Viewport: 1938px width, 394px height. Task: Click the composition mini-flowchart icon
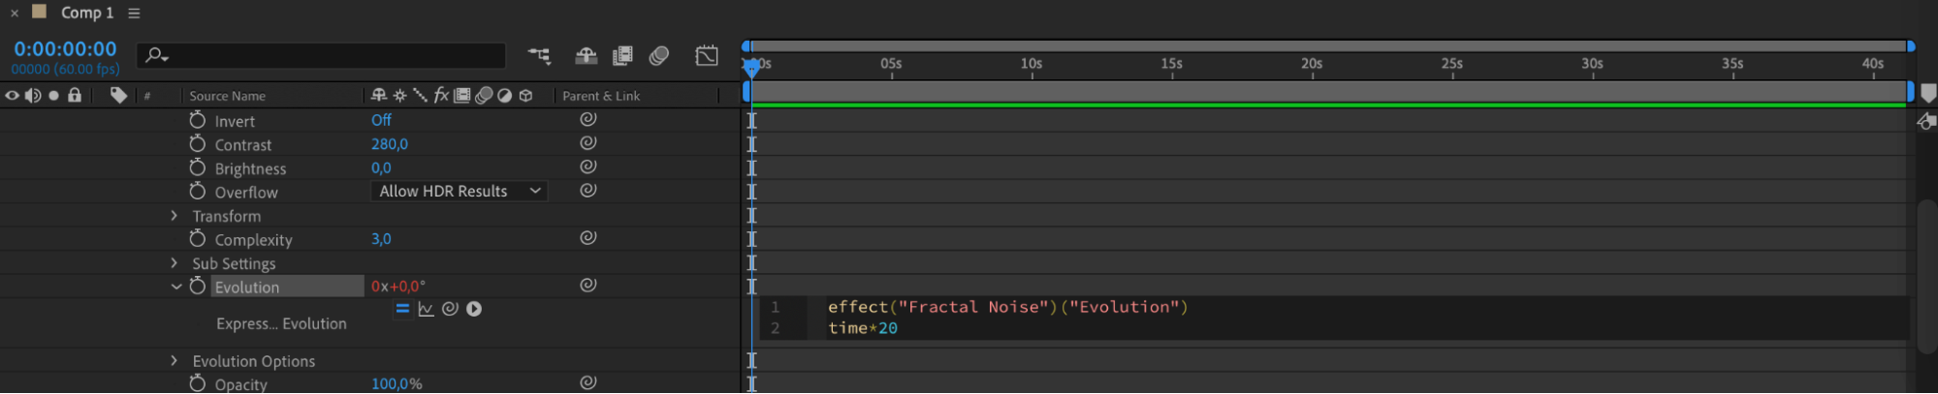pos(539,56)
